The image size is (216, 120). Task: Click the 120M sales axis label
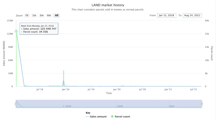(10, 34)
